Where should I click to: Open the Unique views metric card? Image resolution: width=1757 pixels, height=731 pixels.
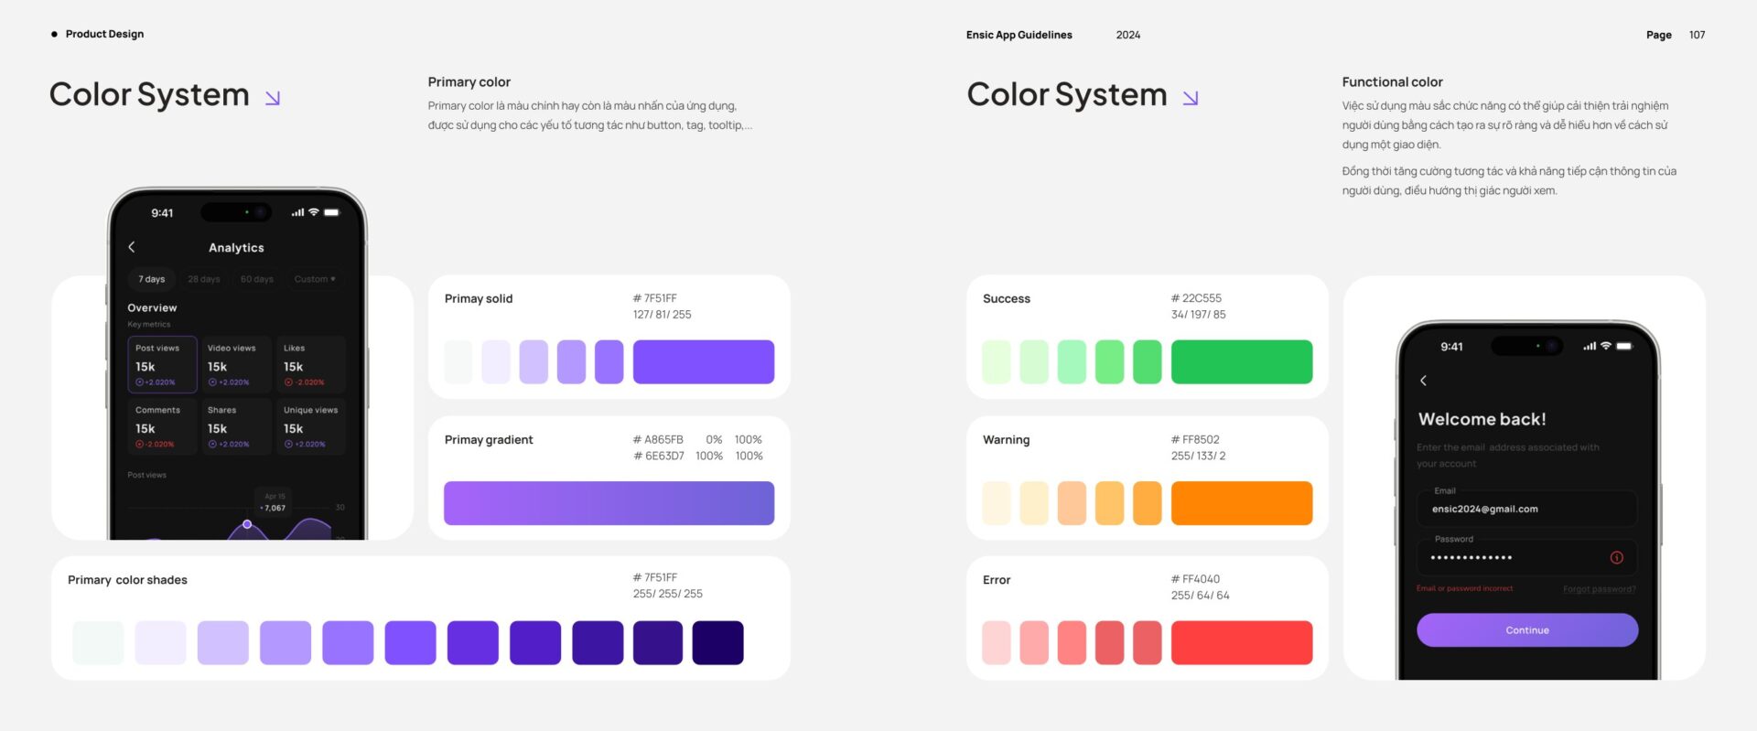tap(311, 426)
